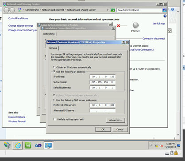Click the penguin icon in the bottom status bar
The image size is (185, 161).
[x=172, y=153]
